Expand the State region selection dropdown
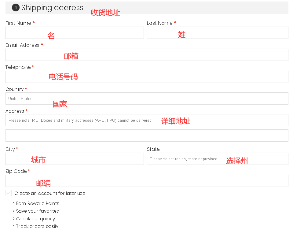Screen dimensions: 293x234 (218, 159)
